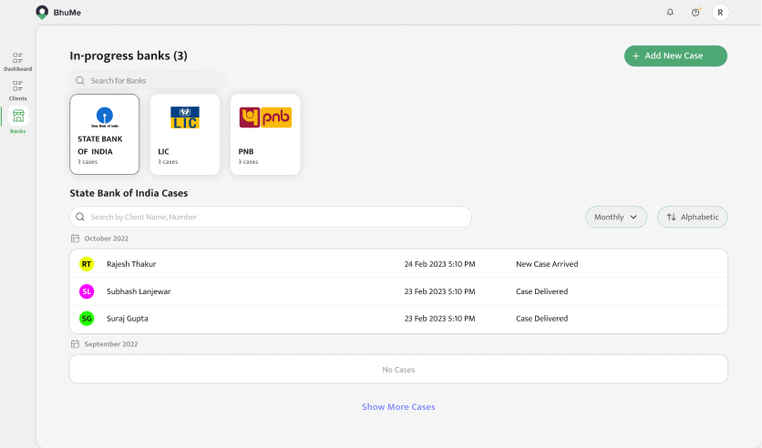
Task: Focus the Search by Client Name field
Action: [x=270, y=217]
